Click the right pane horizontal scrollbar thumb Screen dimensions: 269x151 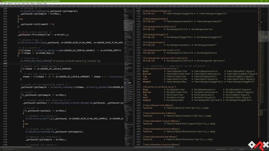click(154, 147)
